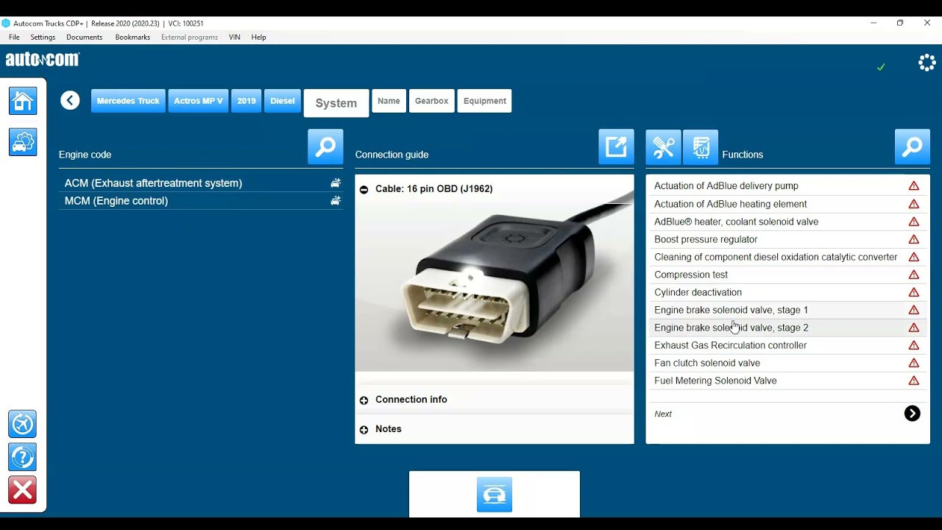942x530 pixels.
Task: Open the help question mark icon
Action: (22, 457)
